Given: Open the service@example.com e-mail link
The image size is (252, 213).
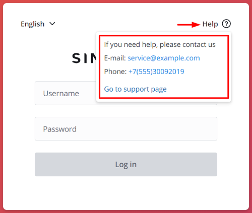Looking at the screenshot, I should [164, 58].
